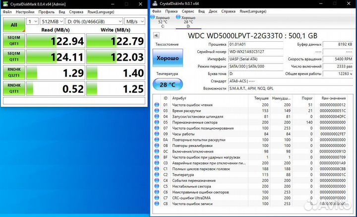The image size is (357, 217).
Task: Click status icon for attribute 01 Частота ошибок чтения
Action: [x=157, y=105]
